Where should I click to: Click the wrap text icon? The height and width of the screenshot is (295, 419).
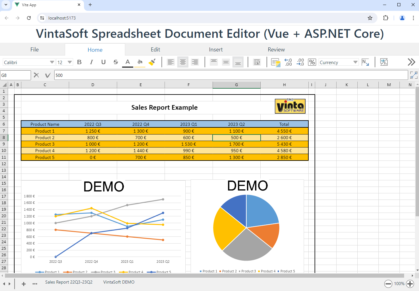click(x=257, y=62)
